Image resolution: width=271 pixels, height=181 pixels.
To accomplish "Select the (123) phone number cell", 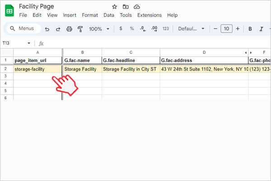I will pyautogui.click(x=260, y=69).
